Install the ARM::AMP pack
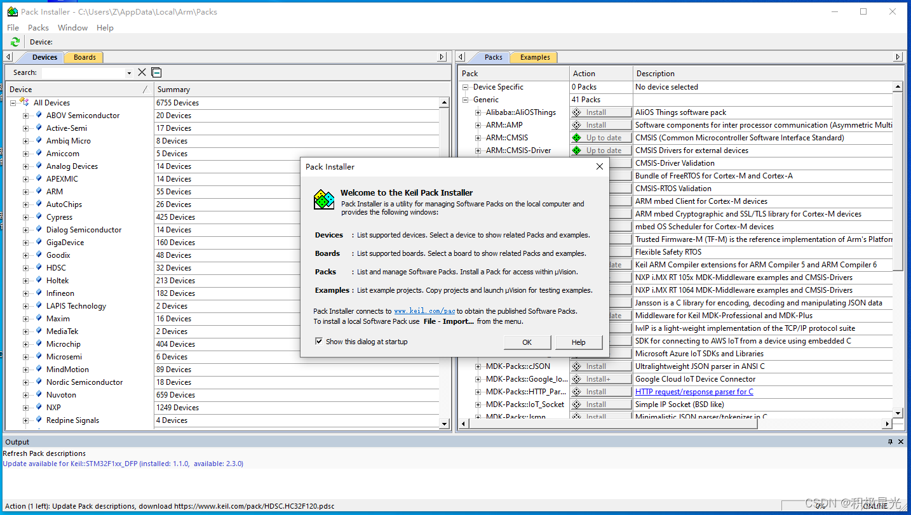 [601, 125]
